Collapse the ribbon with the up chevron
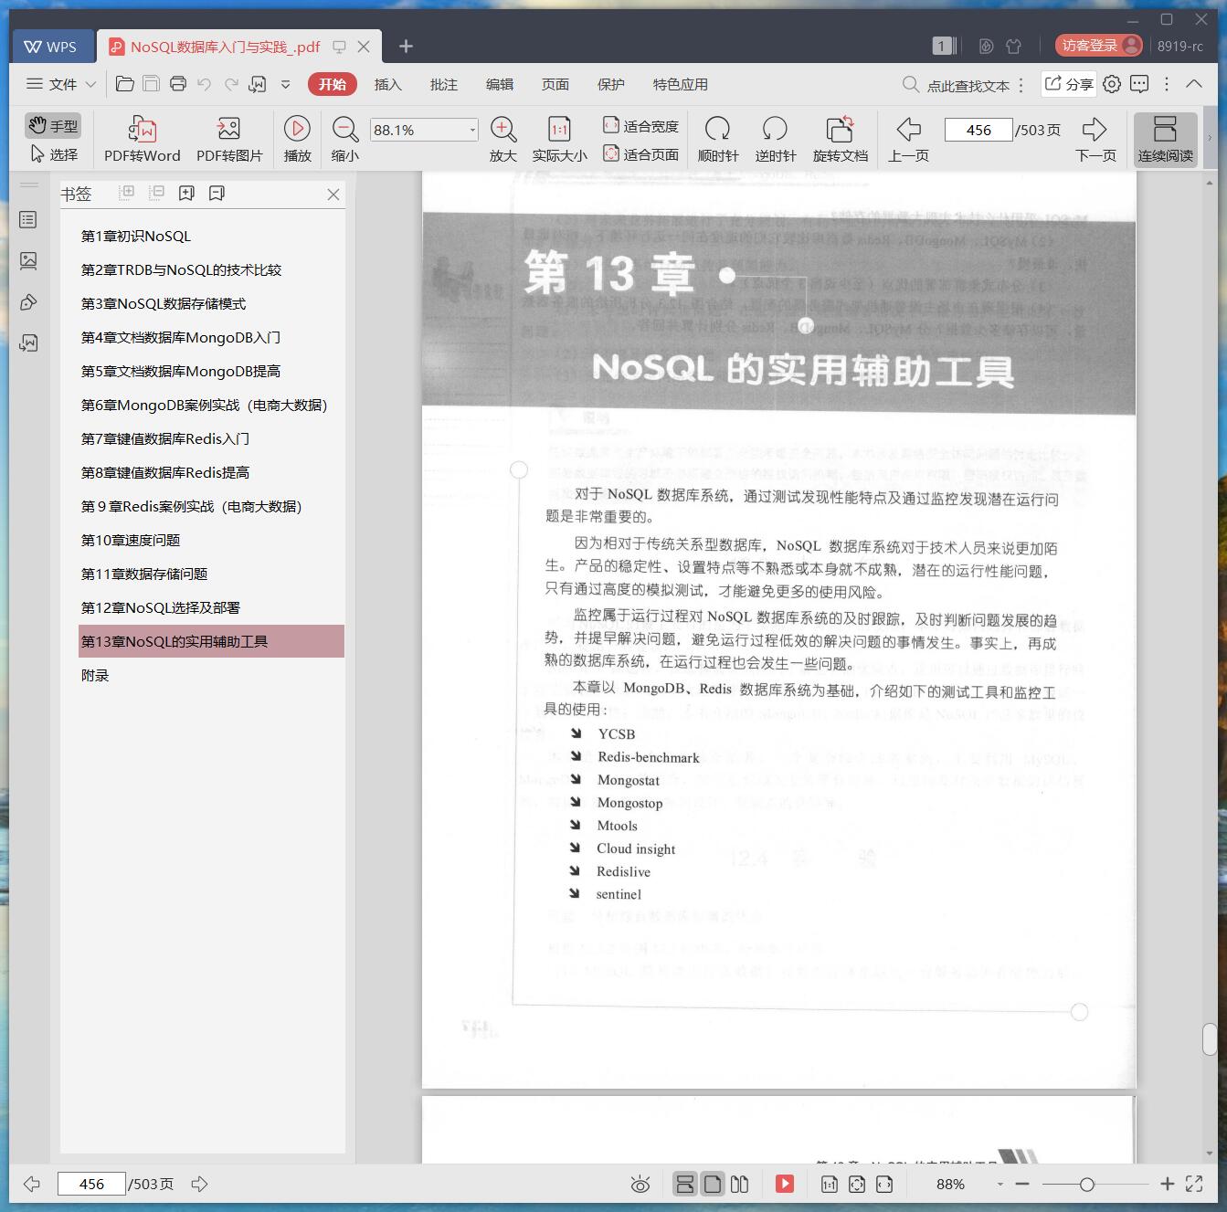This screenshot has width=1227, height=1212. pyautogui.click(x=1193, y=83)
